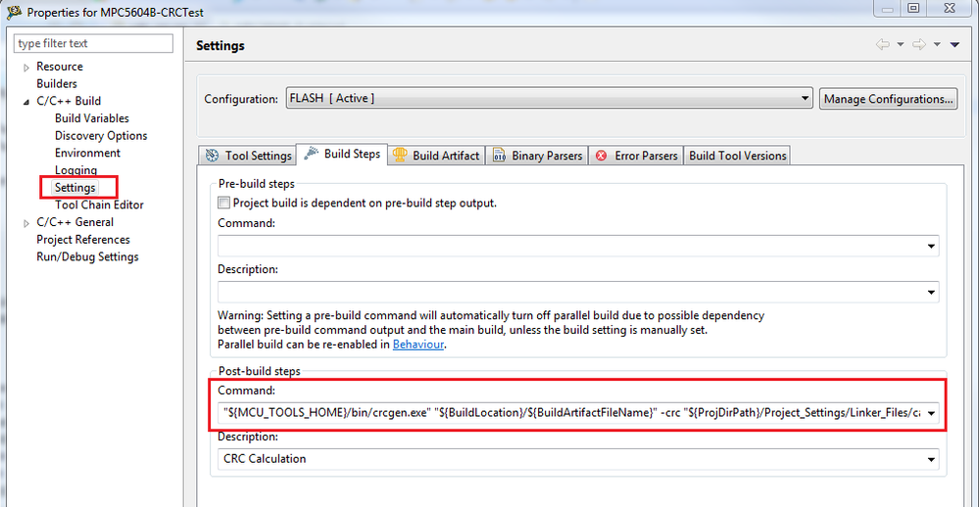Image resolution: width=979 pixels, height=507 pixels.
Task: Select Logging in the tree
Action: (x=75, y=170)
